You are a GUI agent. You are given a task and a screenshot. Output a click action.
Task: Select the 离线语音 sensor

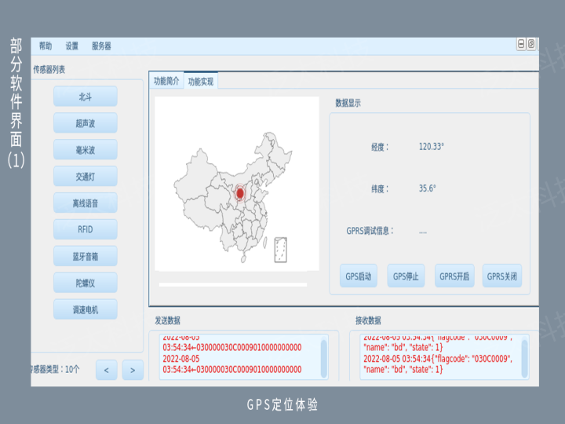tap(86, 203)
